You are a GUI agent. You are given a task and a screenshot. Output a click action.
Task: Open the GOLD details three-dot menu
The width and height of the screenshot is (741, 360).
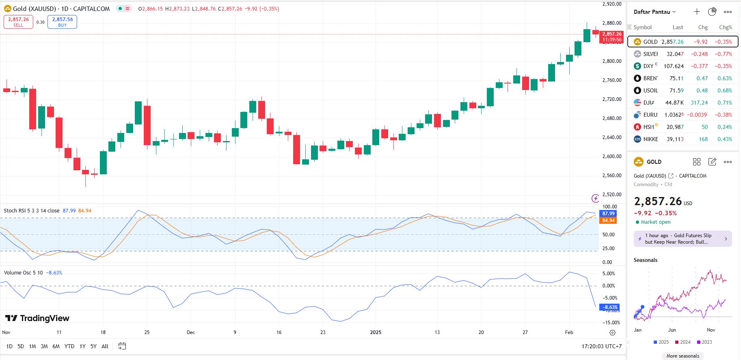(x=728, y=162)
